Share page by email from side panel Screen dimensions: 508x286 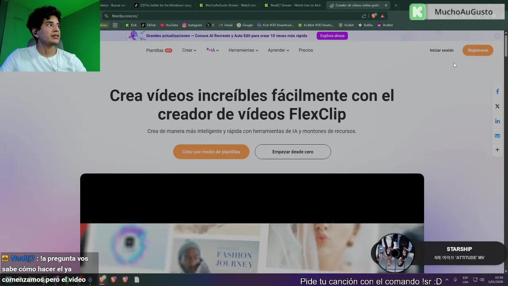point(497,135)
